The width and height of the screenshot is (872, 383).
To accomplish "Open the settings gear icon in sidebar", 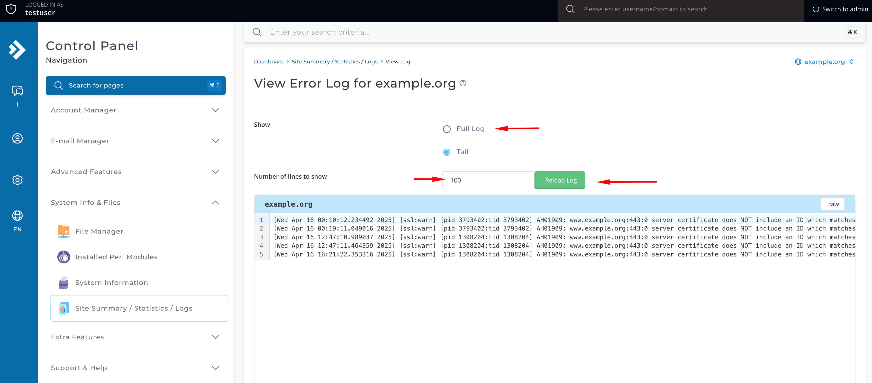I will [x=17, y=180].
